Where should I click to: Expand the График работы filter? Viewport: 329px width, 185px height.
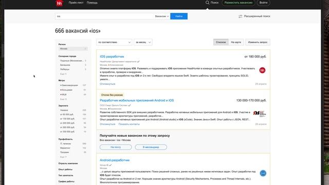66,181
